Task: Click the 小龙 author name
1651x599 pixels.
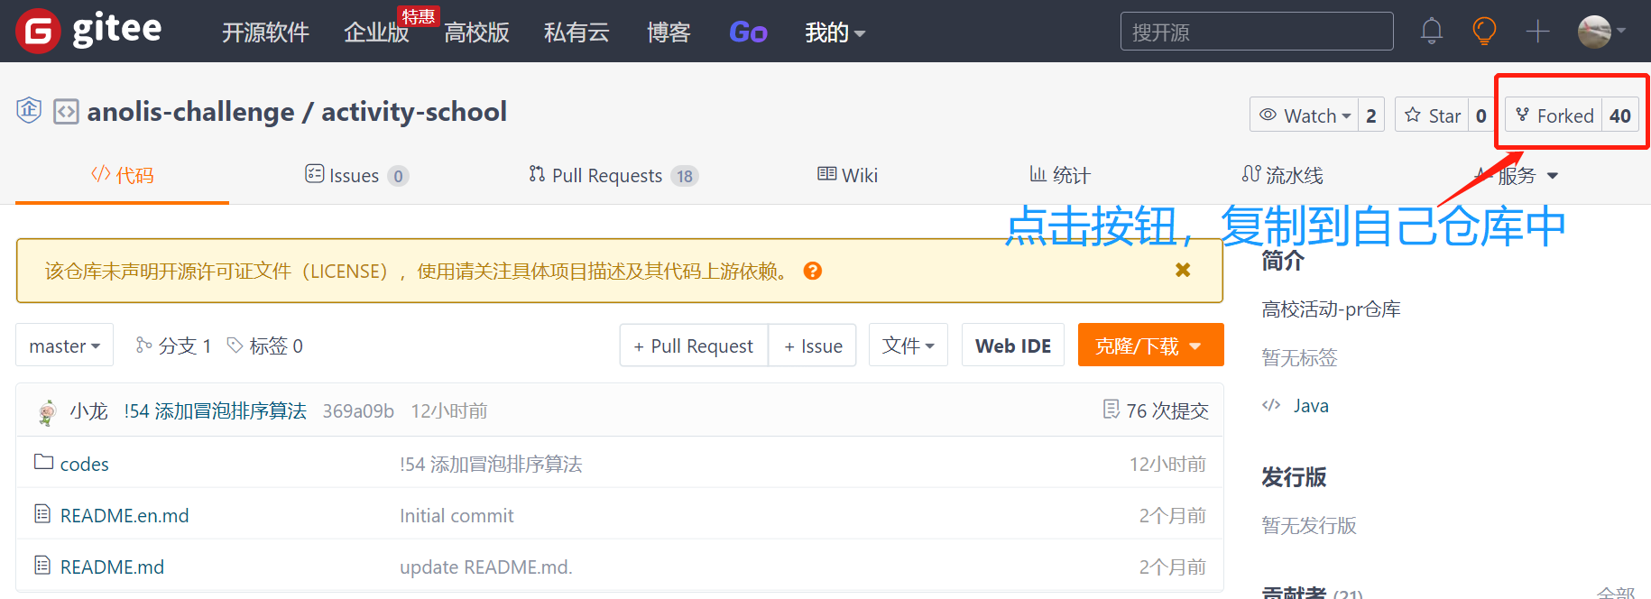Action: tap(88, 411)
